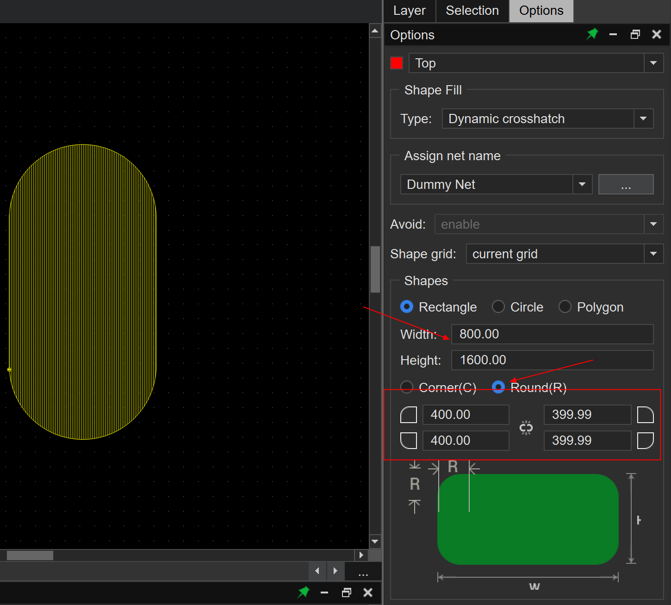Screen dimensions: 671x605
Task: Click the red Top layer color swatch
Action: (x=397, y=63)
